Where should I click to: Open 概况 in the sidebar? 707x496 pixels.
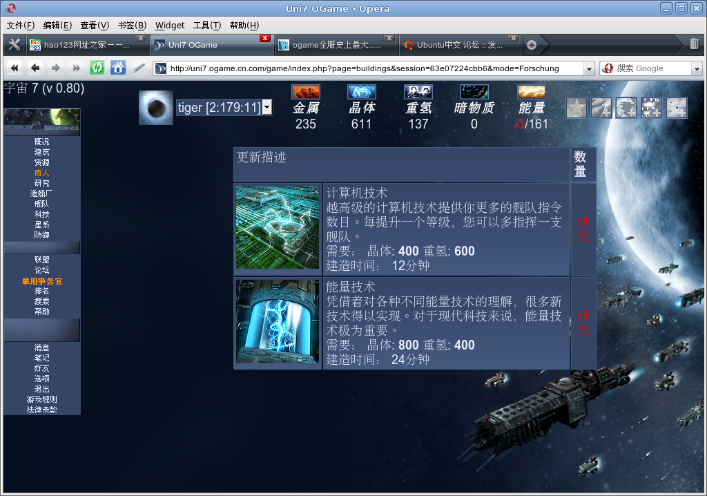42,142
